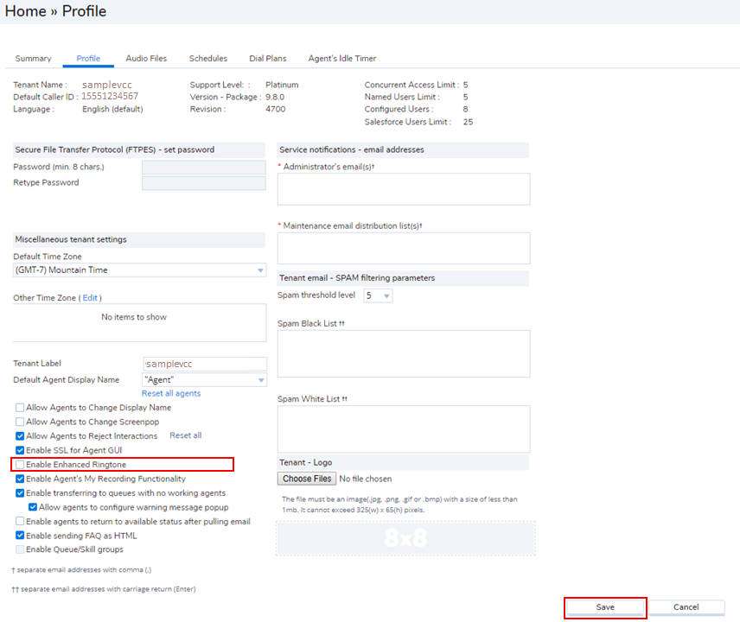Check Enable Queue/Skill groups

20,549
